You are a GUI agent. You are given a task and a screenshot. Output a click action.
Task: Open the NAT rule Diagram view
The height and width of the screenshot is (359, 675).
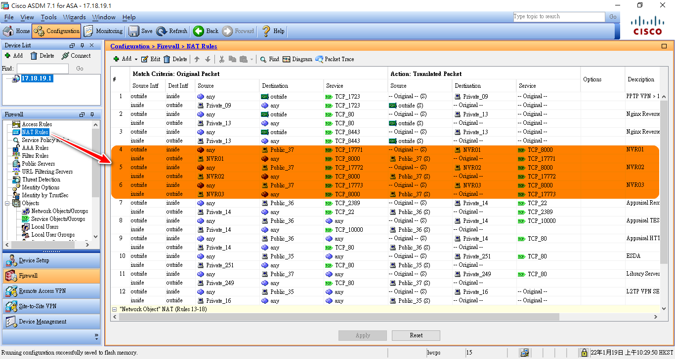tap(297, 59)
